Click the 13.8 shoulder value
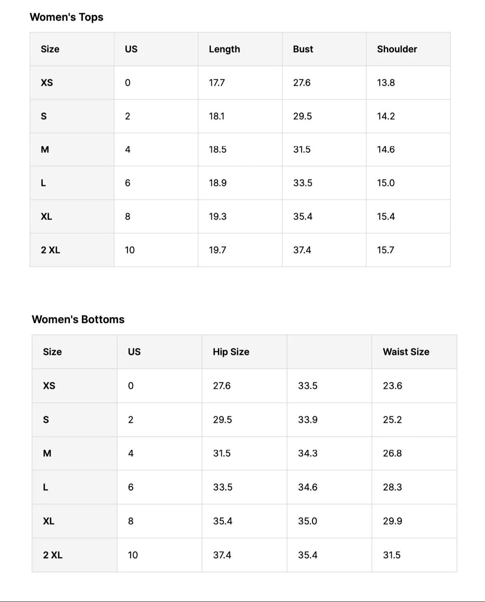485x602 pixels. (x=386, y=83)
